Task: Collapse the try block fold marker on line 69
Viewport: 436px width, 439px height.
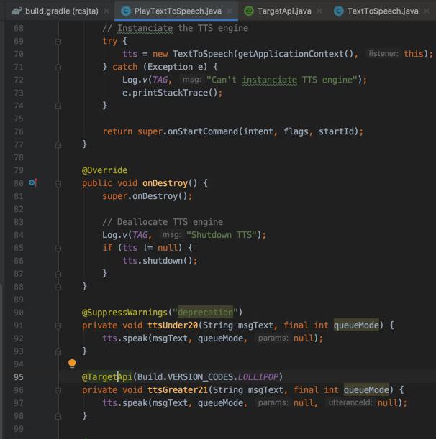Action: tap(58, 42)
